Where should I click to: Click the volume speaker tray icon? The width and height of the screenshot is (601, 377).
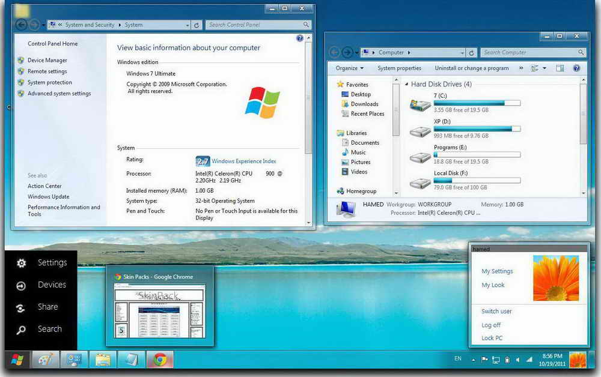coord(518,360)
